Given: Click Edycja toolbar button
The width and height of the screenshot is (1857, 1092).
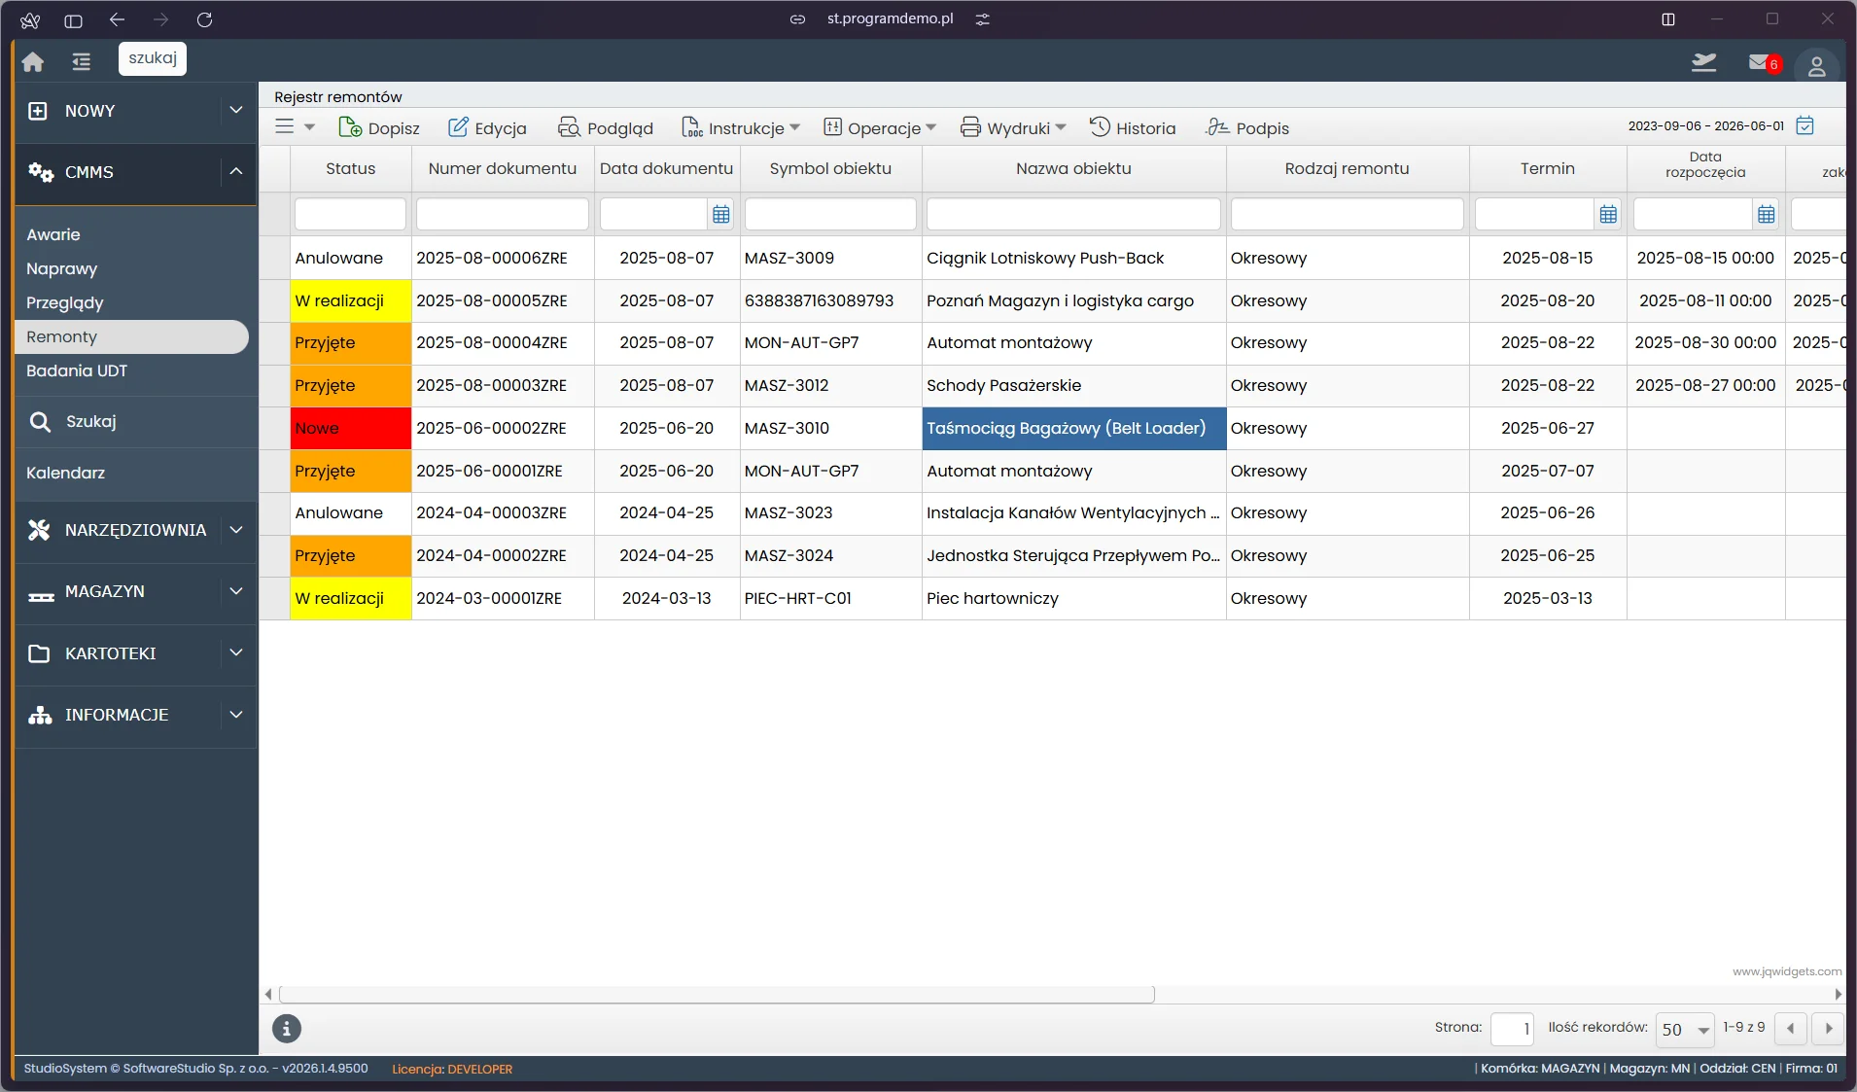Looking at the screenshot, I should coord(486,127).
